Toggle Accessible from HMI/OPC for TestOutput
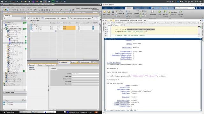This screenshot has height=114, width=204. point(93,29)
